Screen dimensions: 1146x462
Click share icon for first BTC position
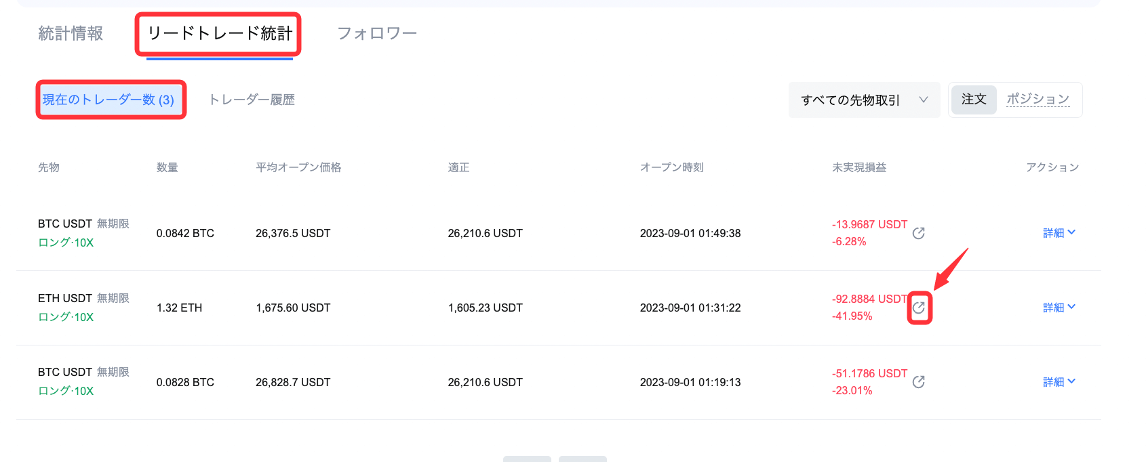point(919,233)
